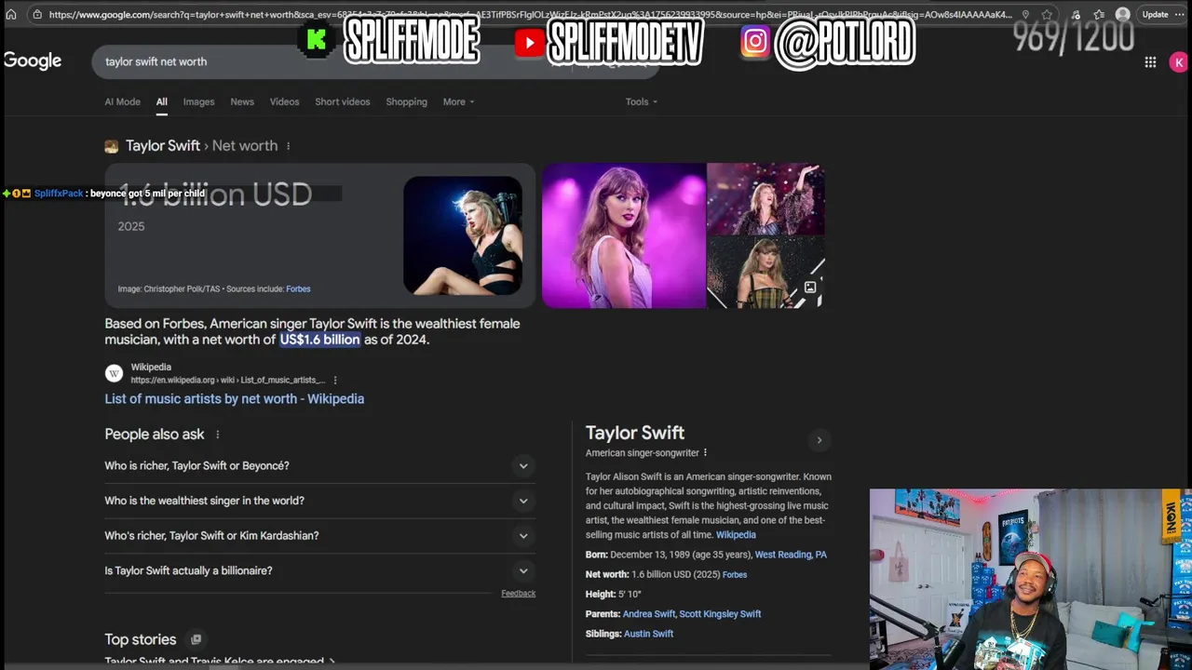Image resolution: width=1192 pixels, height=670 pixels.
Task: Open the Net worth header options dots
Action: pos(288,146)
